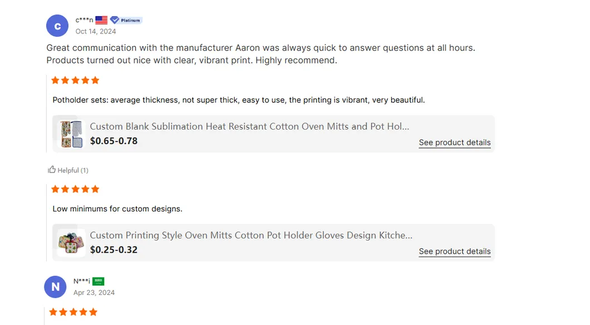Click the Saudi Arabia flag icon
This screenshot has height=325, width=590.
(99, 281)
